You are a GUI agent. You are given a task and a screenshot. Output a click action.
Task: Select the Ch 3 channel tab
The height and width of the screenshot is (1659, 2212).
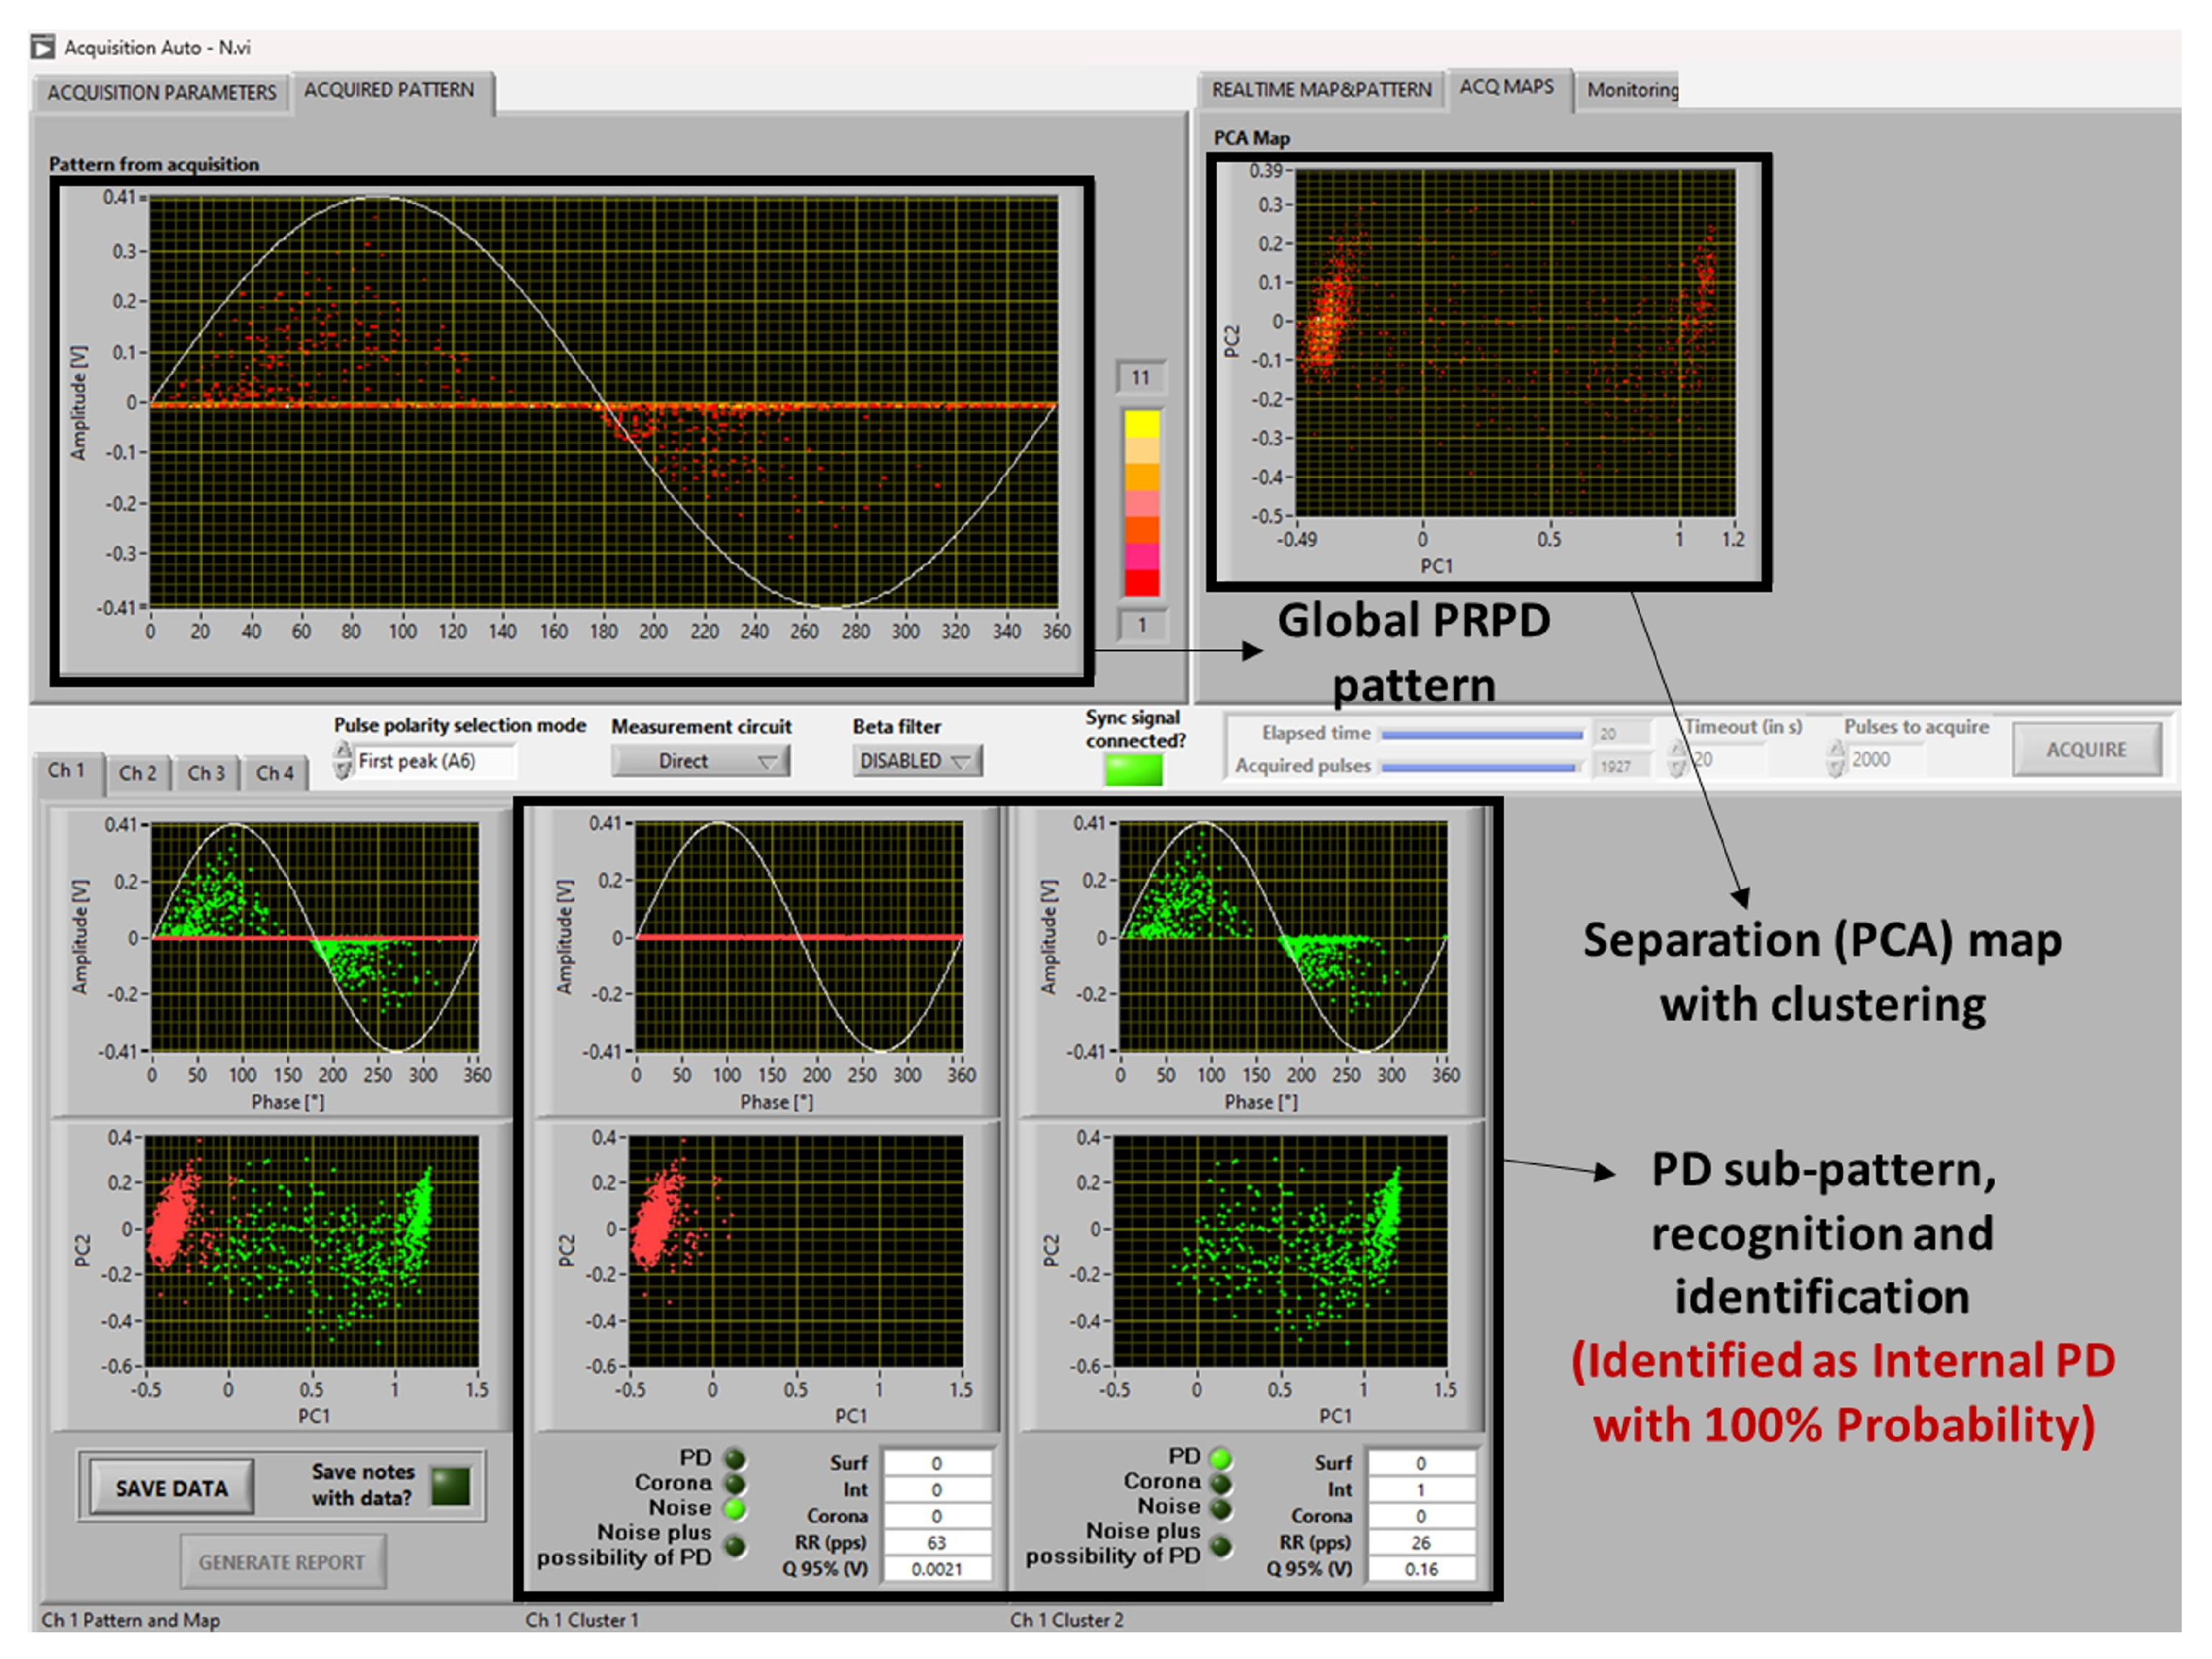pos(206,773)
